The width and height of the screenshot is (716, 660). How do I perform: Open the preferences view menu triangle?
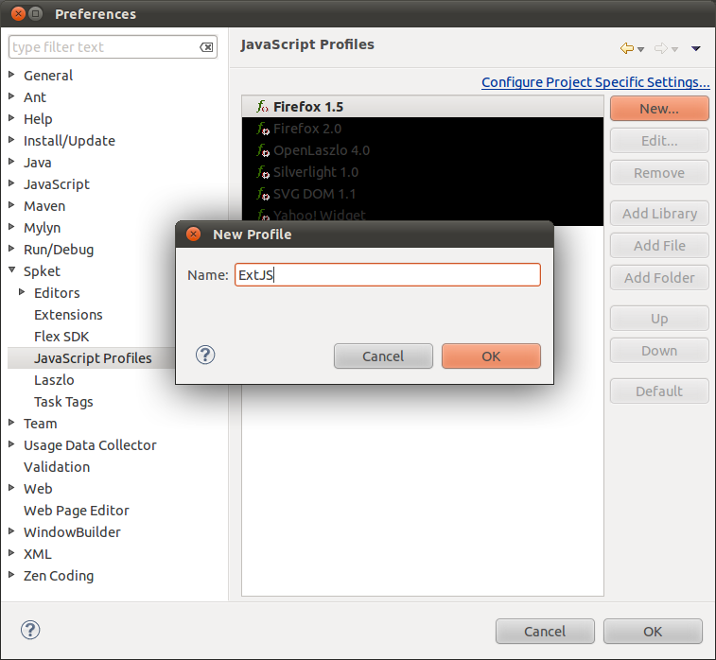pyautogui.click(x=696, y=48)
